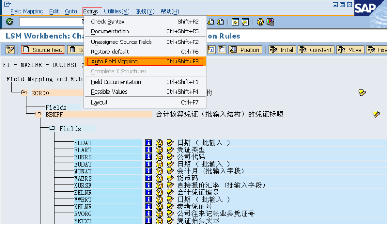Click the Constant rule button
This screenshot has height=225, width=387.
tap(316, 50)
